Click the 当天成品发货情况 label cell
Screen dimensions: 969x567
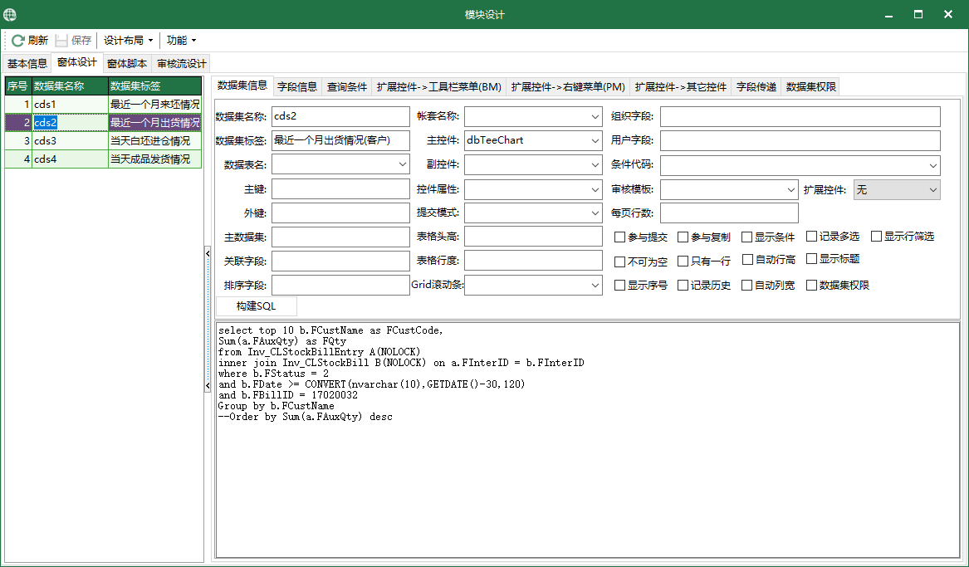click(154, 159)
